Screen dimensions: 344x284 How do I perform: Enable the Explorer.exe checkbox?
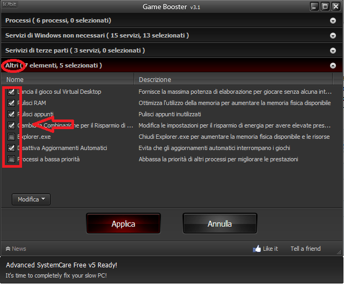tap(11, 137)
